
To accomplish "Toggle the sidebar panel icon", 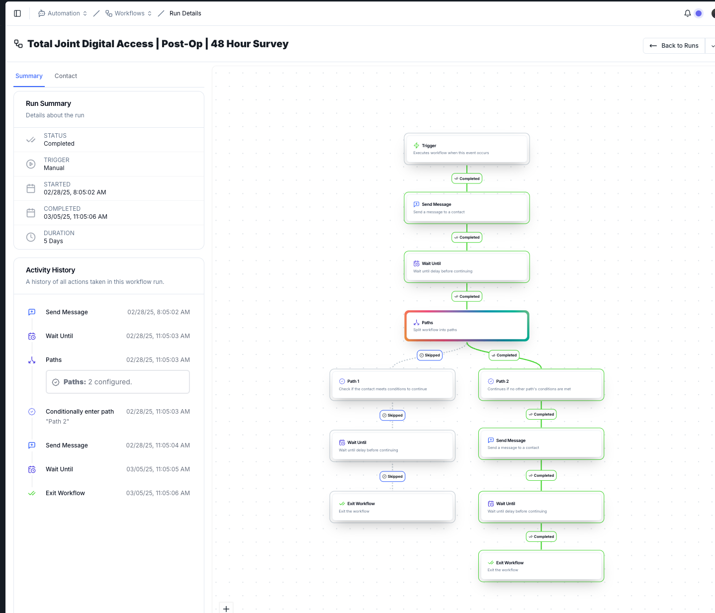I will (17, 13).
